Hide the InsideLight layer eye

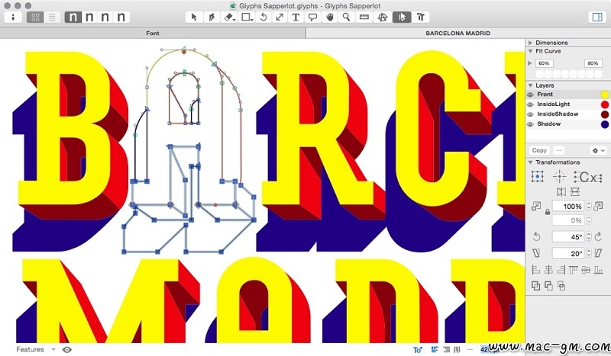point(531,104)
